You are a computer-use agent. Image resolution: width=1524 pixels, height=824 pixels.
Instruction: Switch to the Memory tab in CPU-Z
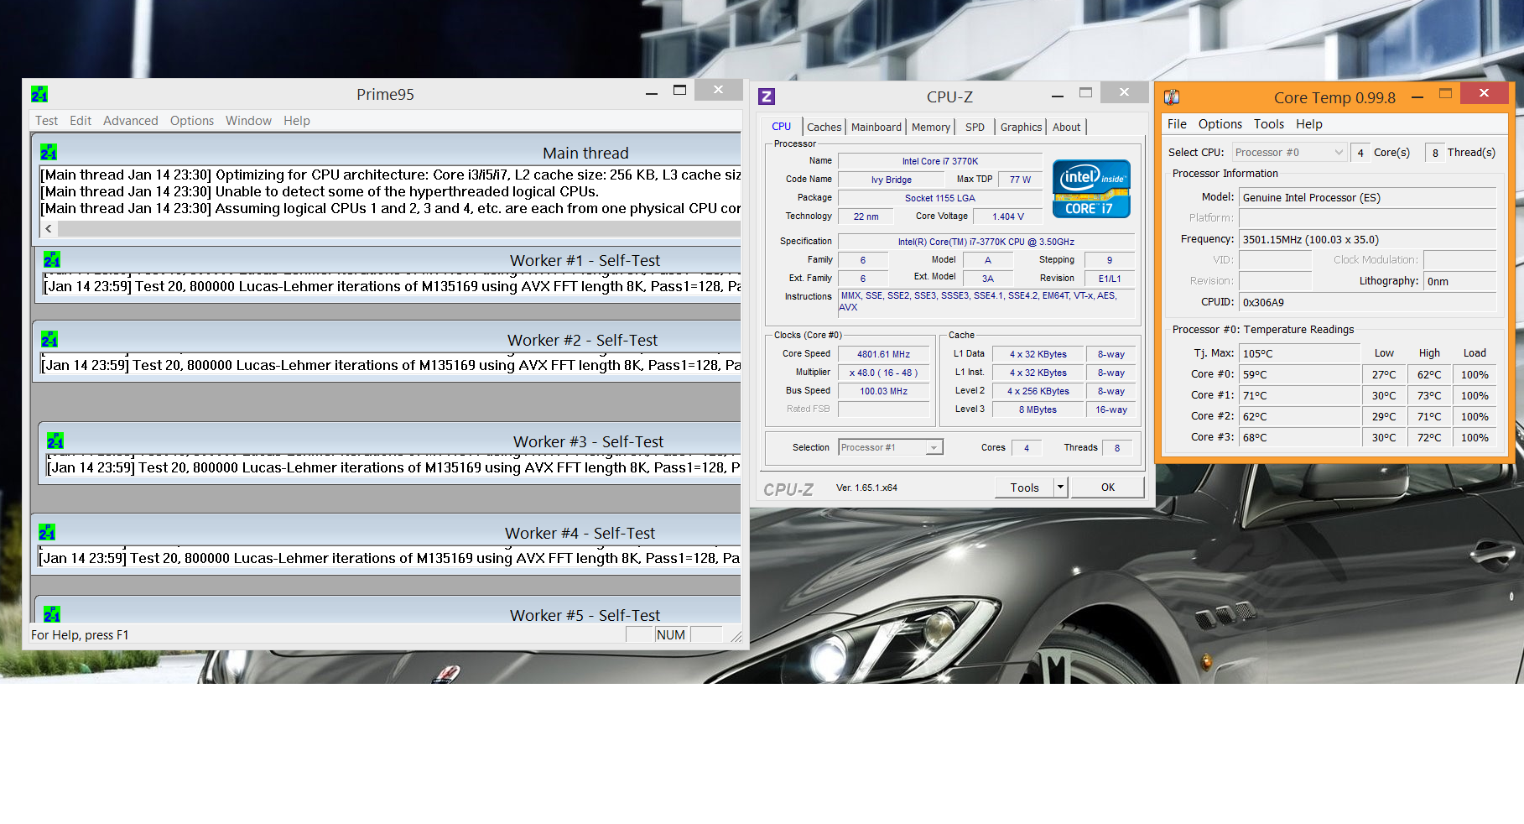pyautogui.click(x=931, y=127)
